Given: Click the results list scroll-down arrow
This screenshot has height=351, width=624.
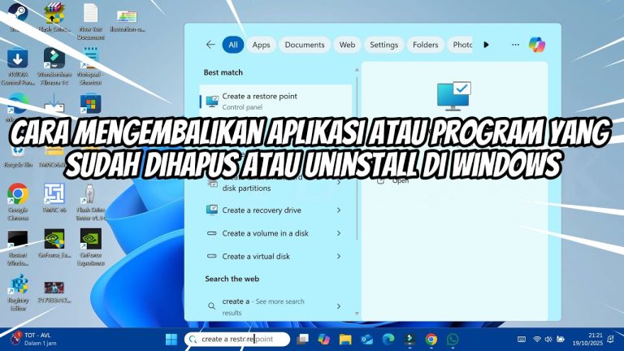Looking at the screenshot, I should (x=357, y=314).
